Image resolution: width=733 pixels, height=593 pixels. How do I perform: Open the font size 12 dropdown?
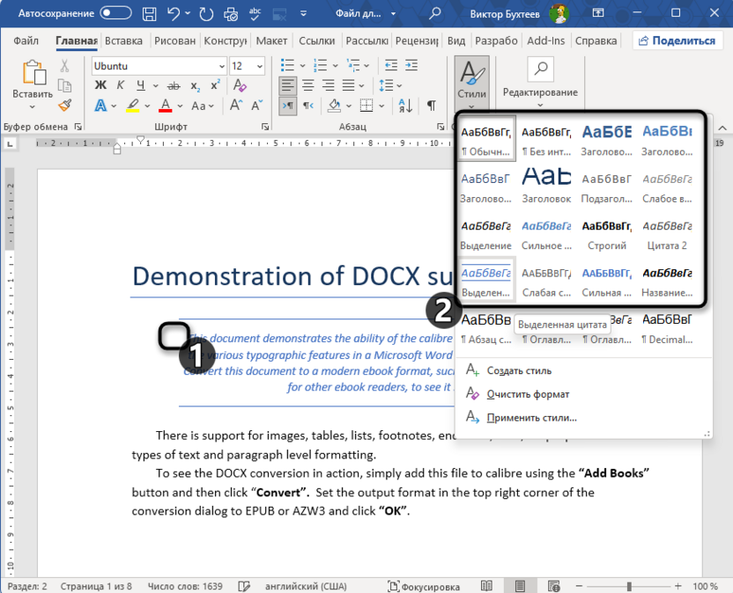pos(259,65)
